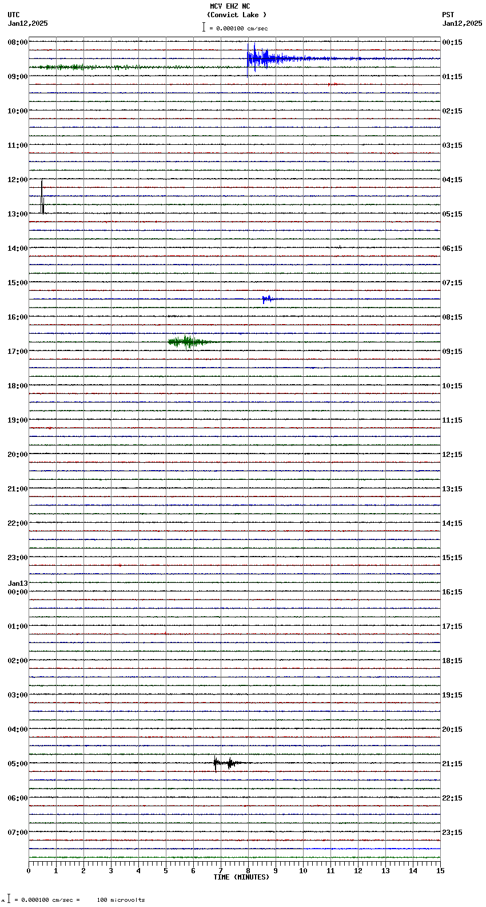Click the PST time label '04:15'
This screenshot has width=486, height=907.
(x=452, y=180)
